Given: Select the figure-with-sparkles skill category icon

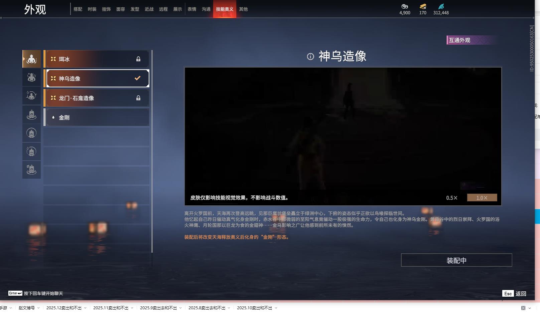Looking at the screenshot, I should click(x=31, y=77).
